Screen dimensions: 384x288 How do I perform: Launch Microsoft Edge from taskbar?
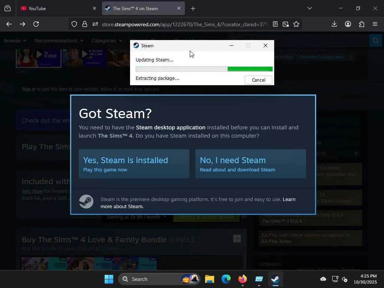[x=226, y=279]
